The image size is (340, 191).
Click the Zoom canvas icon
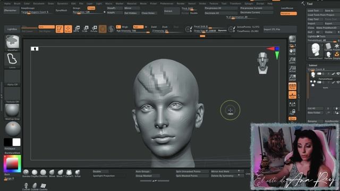292,60
